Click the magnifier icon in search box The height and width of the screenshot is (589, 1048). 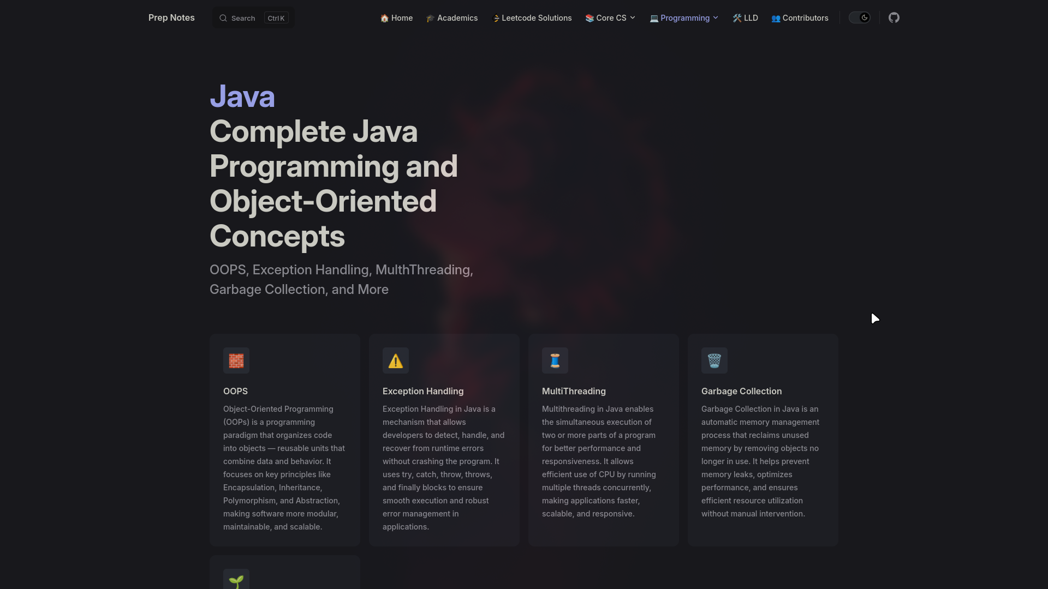click(x=223, y=18)
